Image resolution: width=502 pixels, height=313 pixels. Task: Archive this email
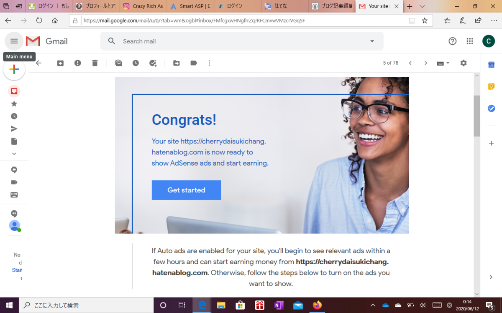coord(60,63)
